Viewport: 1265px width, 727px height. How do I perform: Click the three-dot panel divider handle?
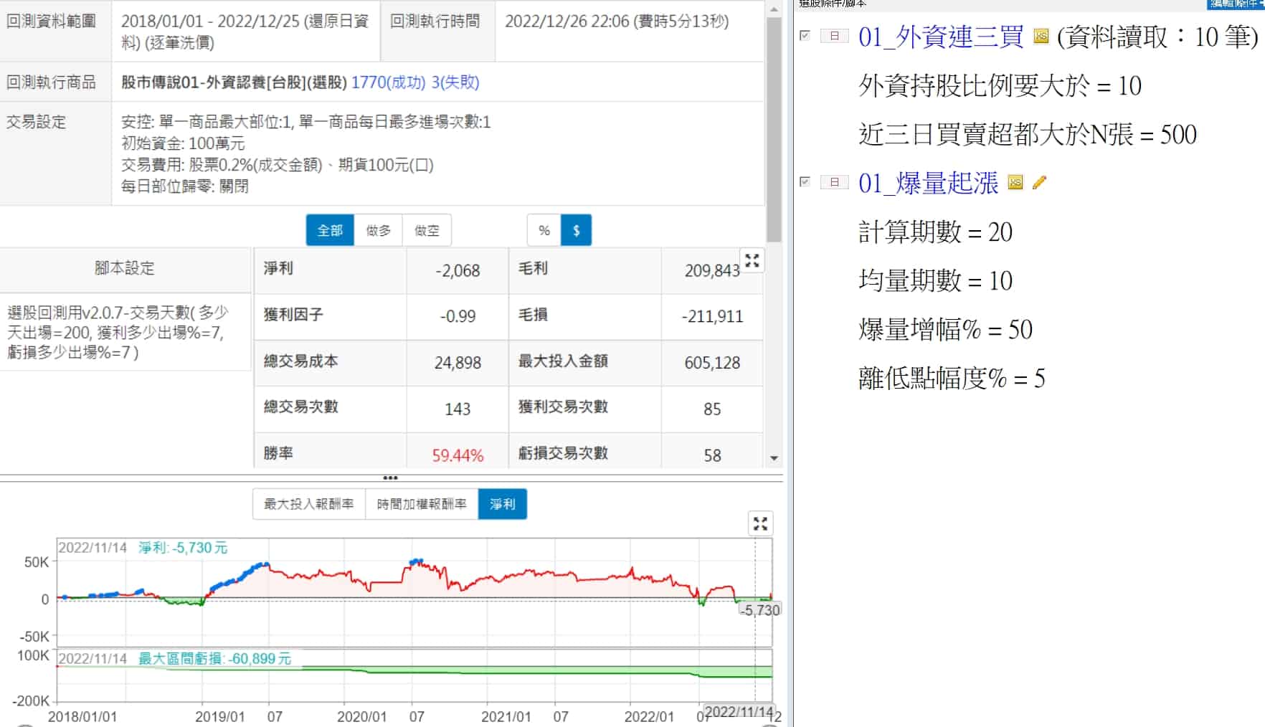pos(390,477)
